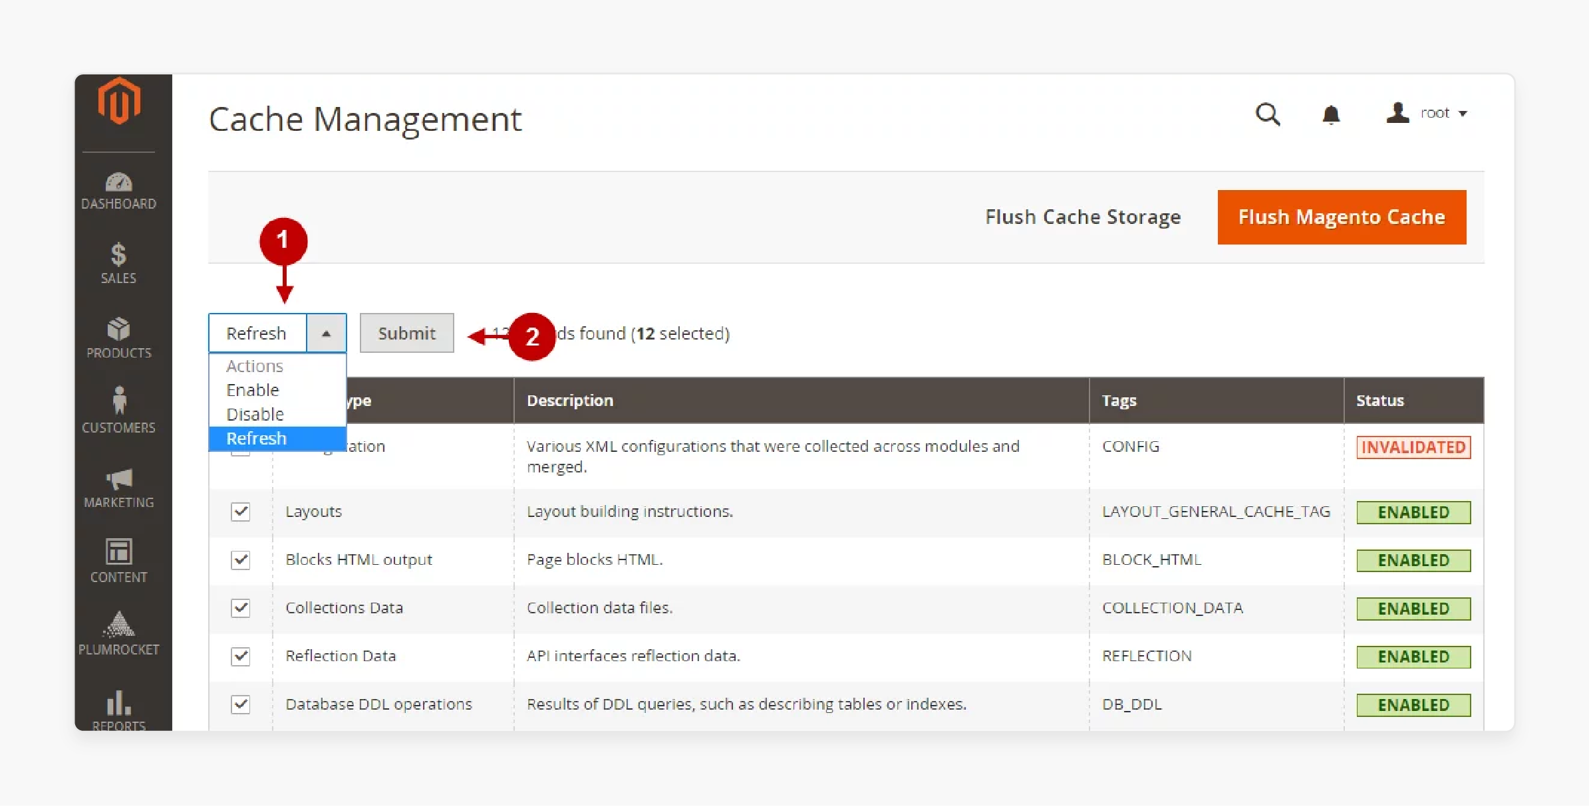Expand the root account dropdown arrow
Image resolution: width=1589 pixels, height=806 pixels.
pos(1463,114)
